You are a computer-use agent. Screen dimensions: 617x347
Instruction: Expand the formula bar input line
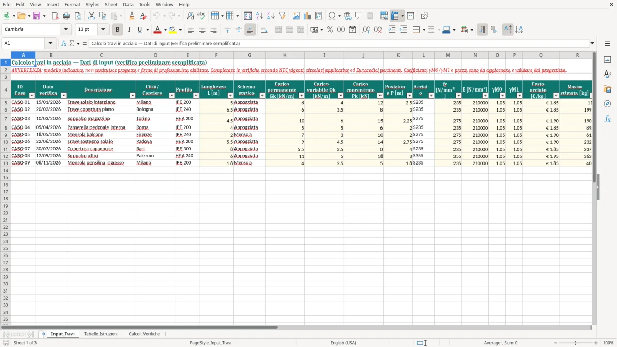(x=592, y=43)
